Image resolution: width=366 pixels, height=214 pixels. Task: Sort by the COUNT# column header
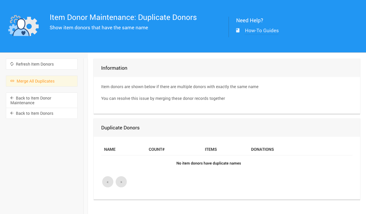pos(157,149)
